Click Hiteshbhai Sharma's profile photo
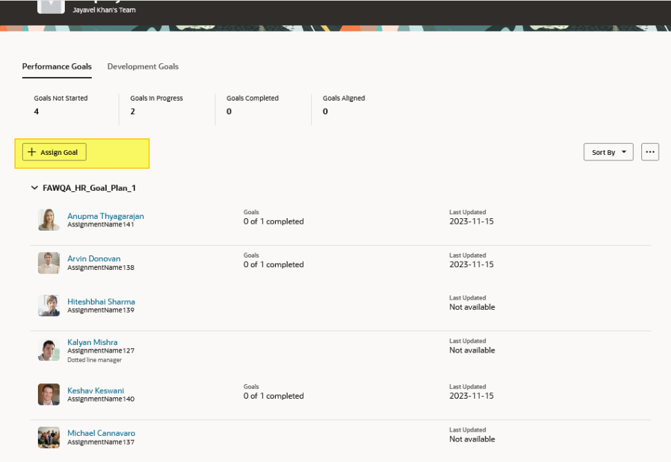 [49, 306]
